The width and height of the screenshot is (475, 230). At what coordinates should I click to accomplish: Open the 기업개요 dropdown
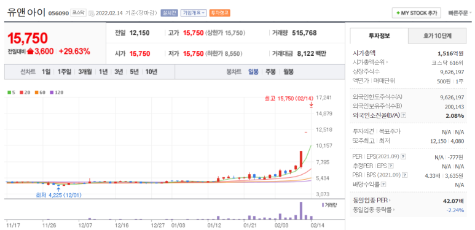[194, 13]
